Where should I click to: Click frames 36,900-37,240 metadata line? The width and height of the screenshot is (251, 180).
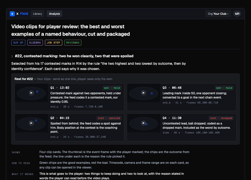coord(78,137)
